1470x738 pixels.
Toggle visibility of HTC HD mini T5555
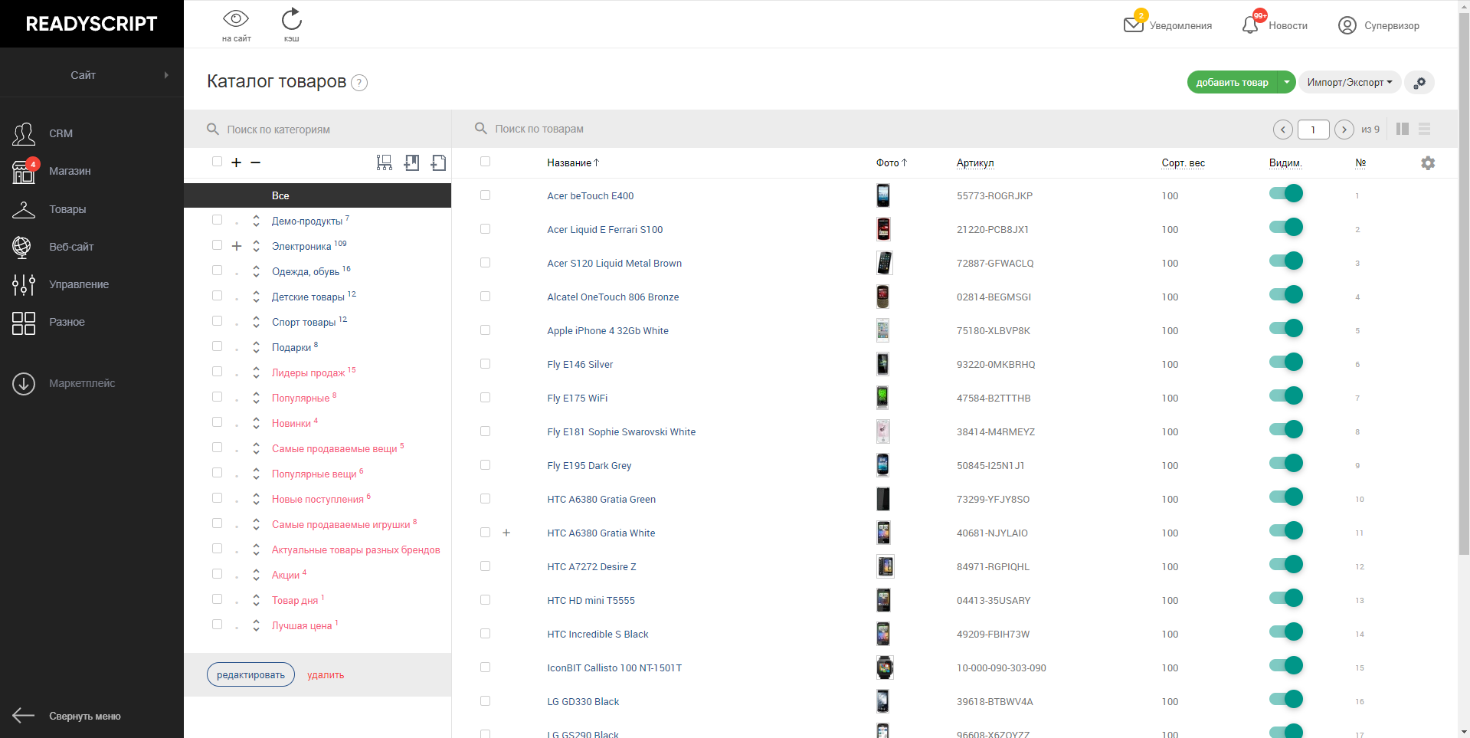click(1285, 599)
